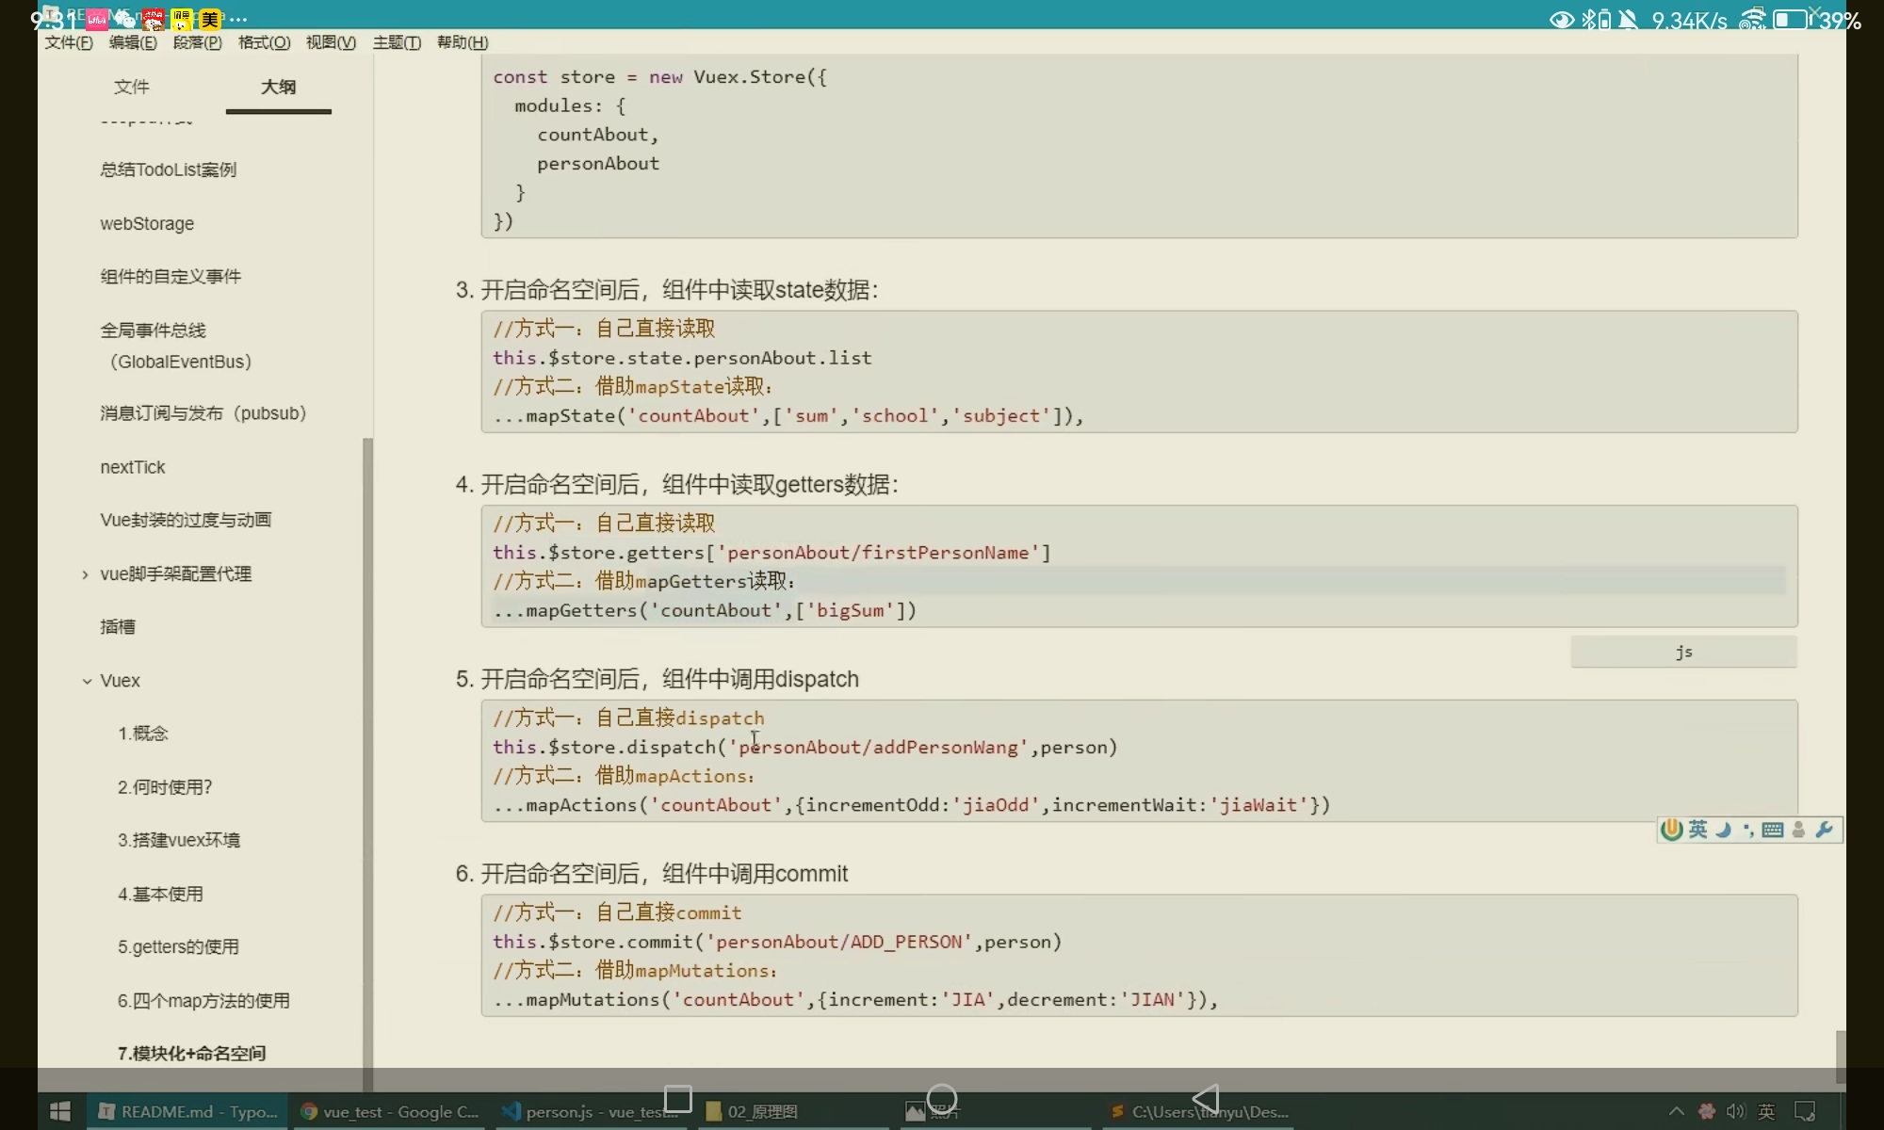Toggle the IME 英 language mode in floating toolbar
This screenshot has height=1130, width=1884.
[1697, 830]
